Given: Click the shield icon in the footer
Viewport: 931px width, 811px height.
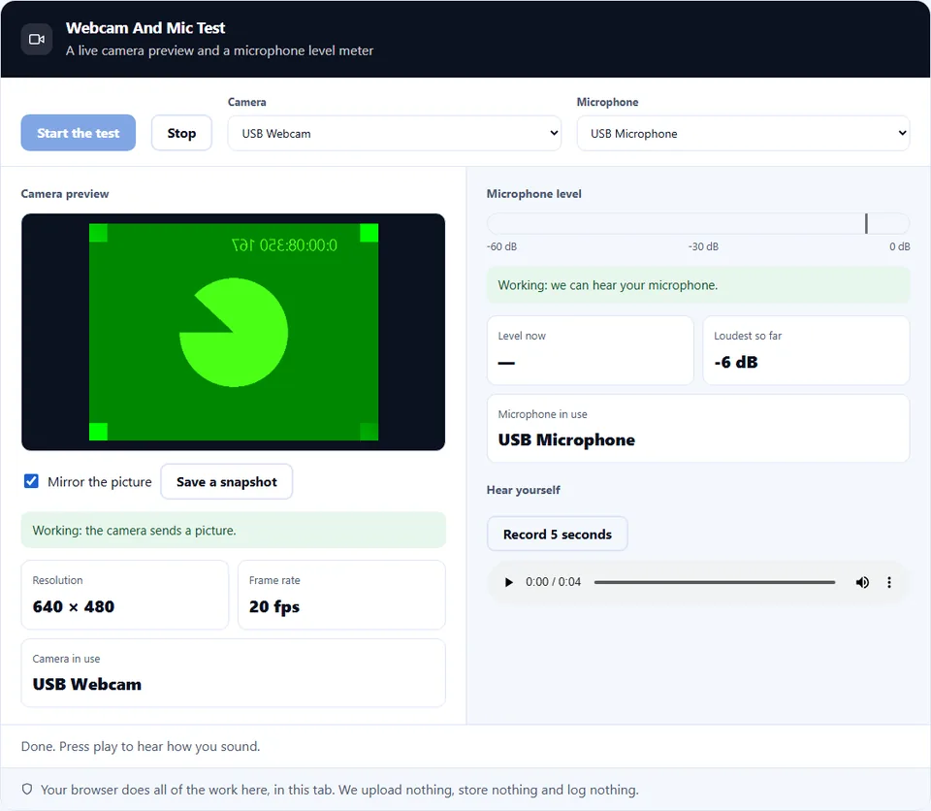Looking at the screenshot, I should click(x=27, y=789).
